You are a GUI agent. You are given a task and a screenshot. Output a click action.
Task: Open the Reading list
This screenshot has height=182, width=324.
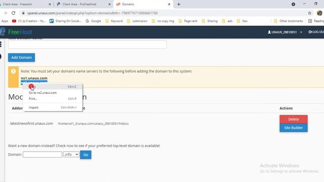[x=316, y=21]
